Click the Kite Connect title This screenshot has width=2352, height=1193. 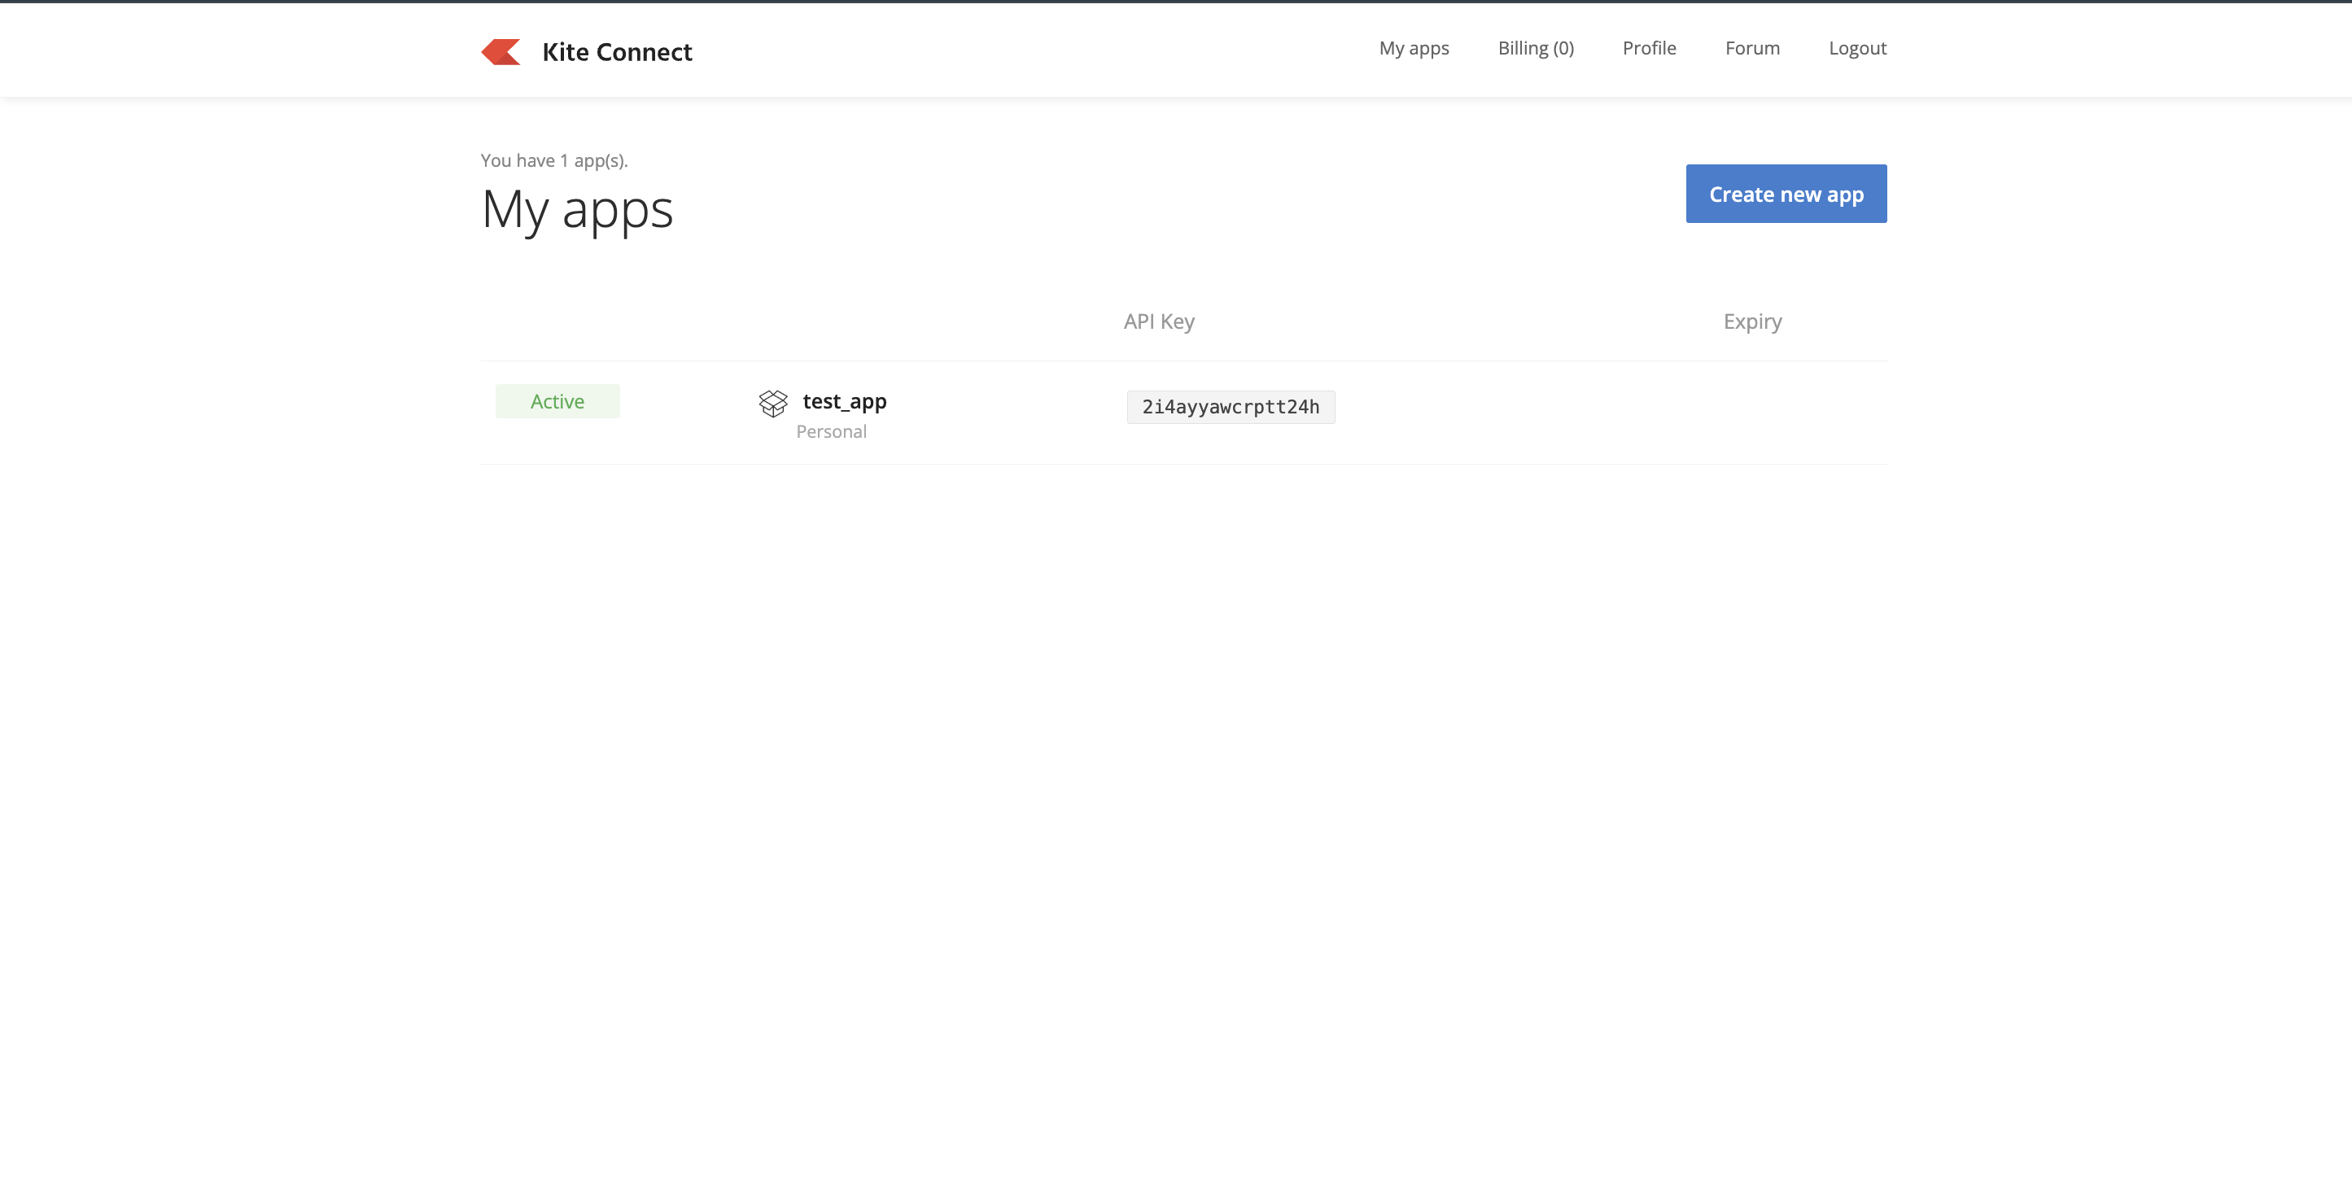point(617,52)
